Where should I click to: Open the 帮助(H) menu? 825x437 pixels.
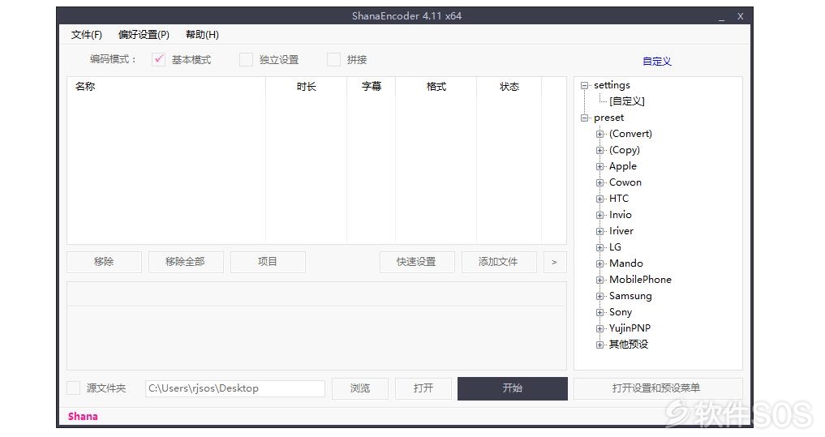[202, 35]
